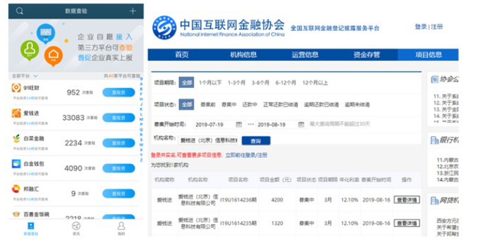
Task: Select the 1个月以下 term filter
Action: [x=210, y=82]
